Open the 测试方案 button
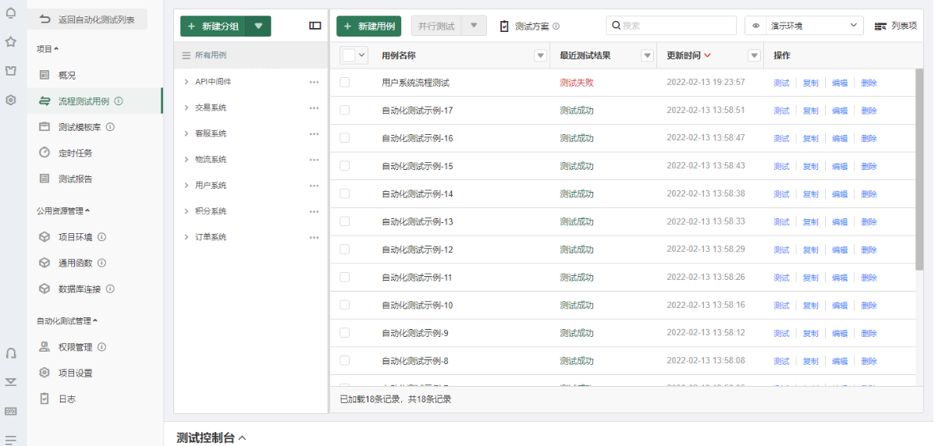The height and width of the screenshot is (446, 935). pos(529,27)
